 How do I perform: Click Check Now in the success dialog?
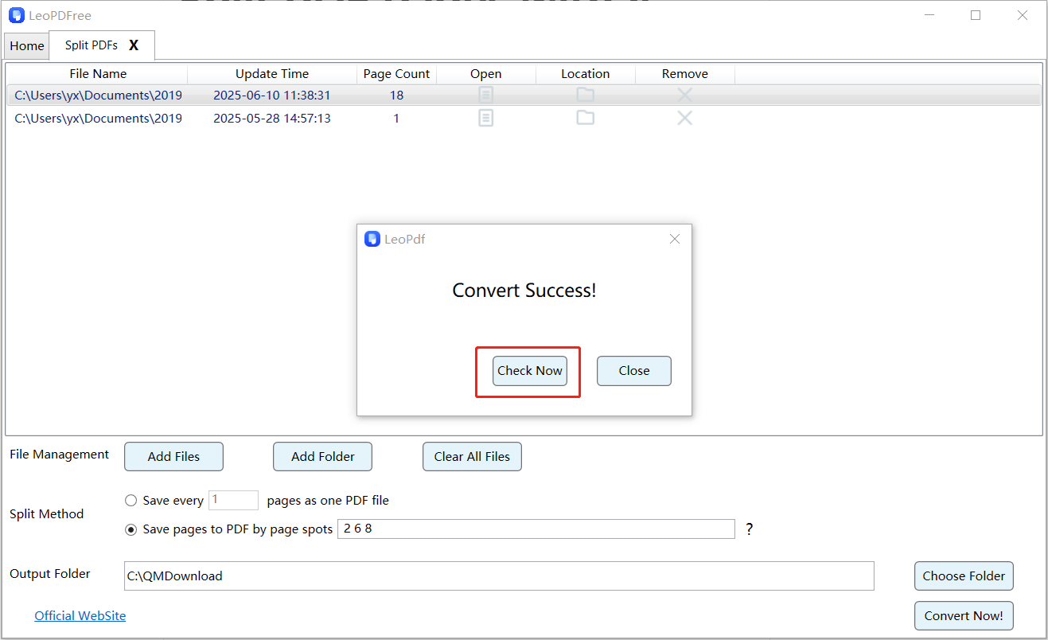[530, 371]
